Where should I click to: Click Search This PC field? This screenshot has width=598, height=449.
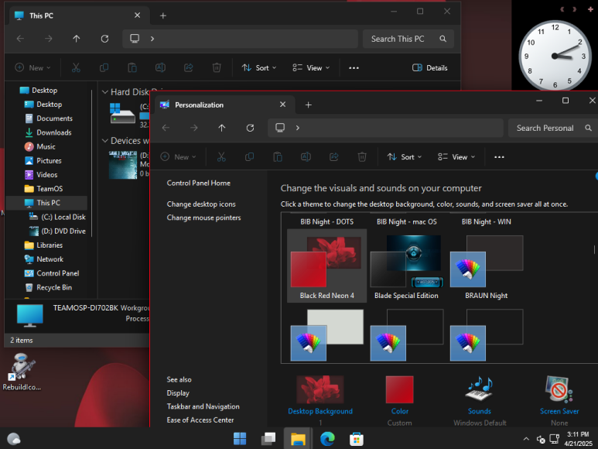408,39
